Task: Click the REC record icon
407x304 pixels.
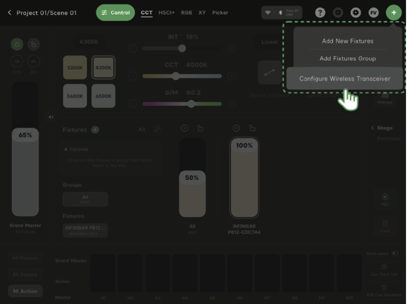Action: pos(385,197)
